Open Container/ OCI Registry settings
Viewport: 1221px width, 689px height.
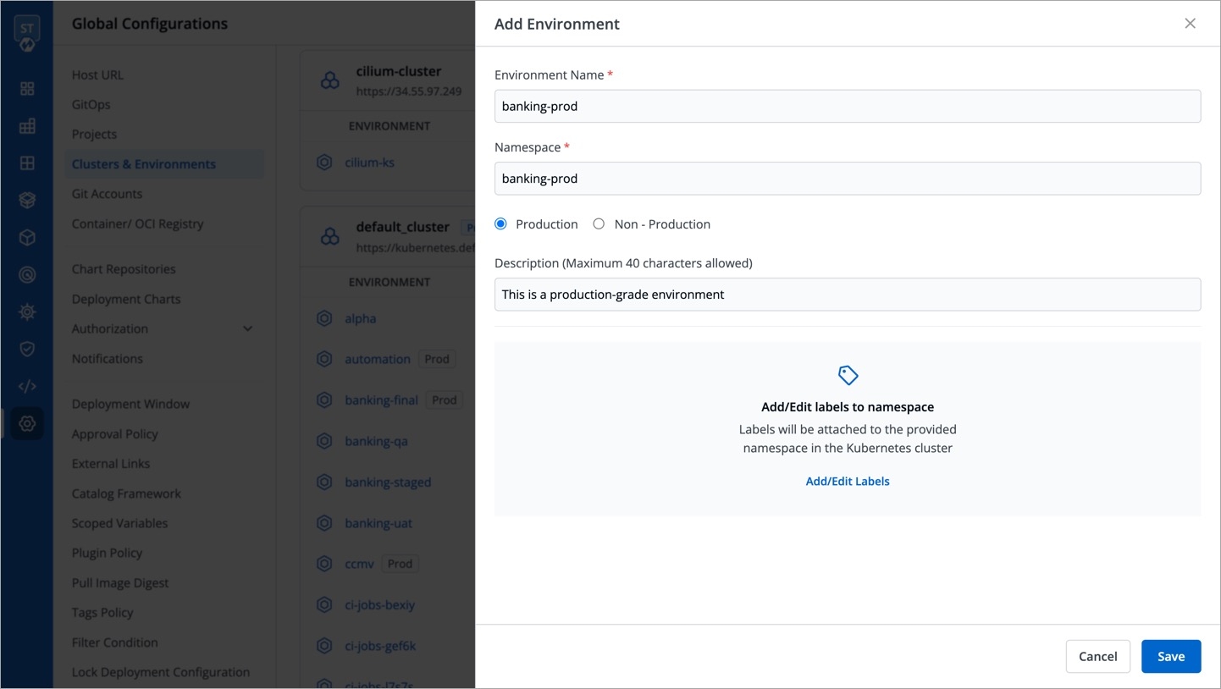(x=137, y=223)
